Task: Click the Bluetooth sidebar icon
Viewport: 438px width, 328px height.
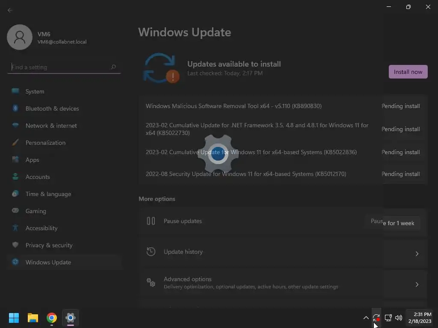Action: [x=15, y=108]
